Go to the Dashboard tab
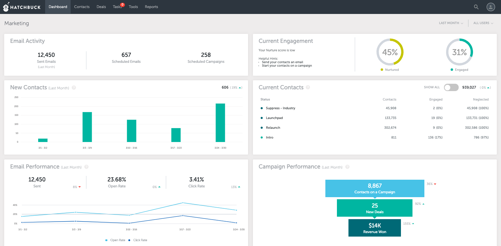Screen dimensions: 501x246 pos(58,7)
